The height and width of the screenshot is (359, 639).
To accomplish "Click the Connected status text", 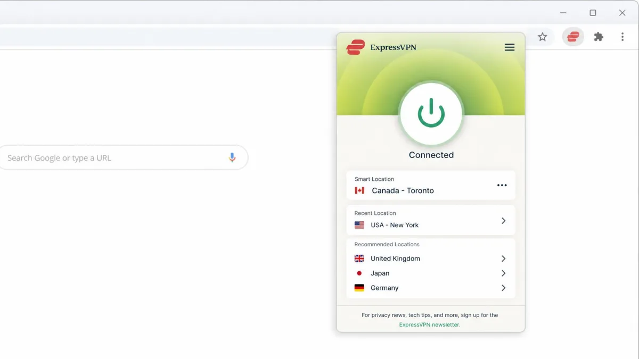I will (431, 155).
